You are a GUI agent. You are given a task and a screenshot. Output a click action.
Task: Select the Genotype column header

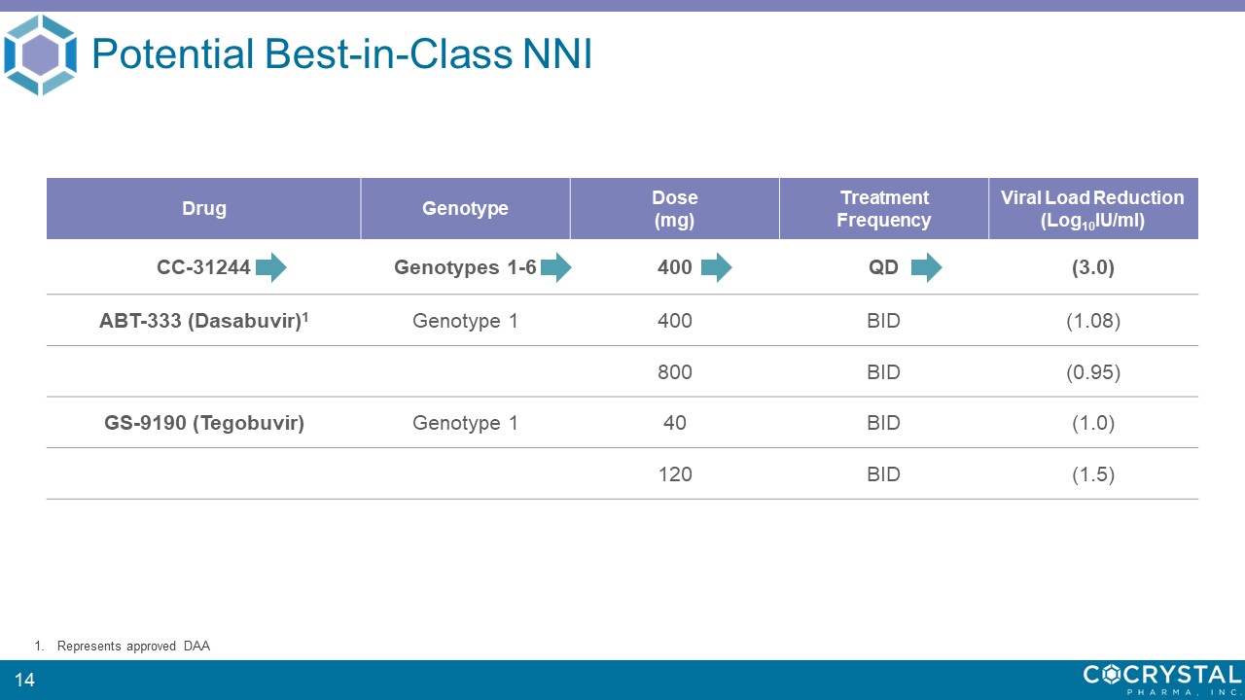465,209
